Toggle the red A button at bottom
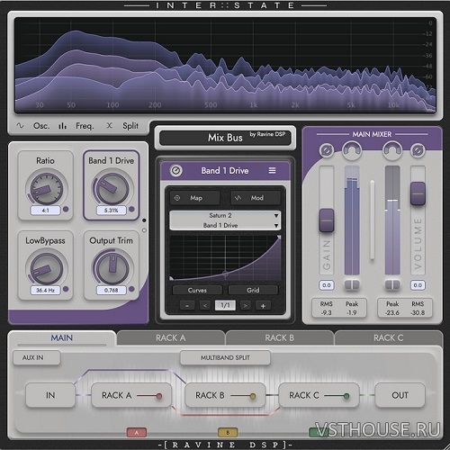Viewport: 450px width, 450px height. pyautogui.click(x=137, y=432)
